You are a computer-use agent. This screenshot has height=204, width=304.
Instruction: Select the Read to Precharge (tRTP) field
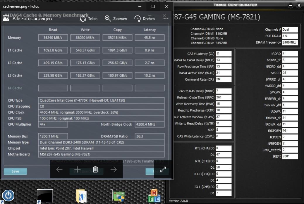pos(224,110)
